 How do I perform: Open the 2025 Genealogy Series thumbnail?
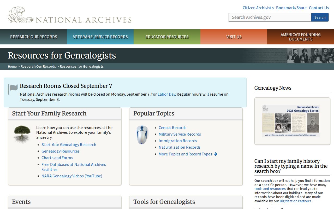291,121
